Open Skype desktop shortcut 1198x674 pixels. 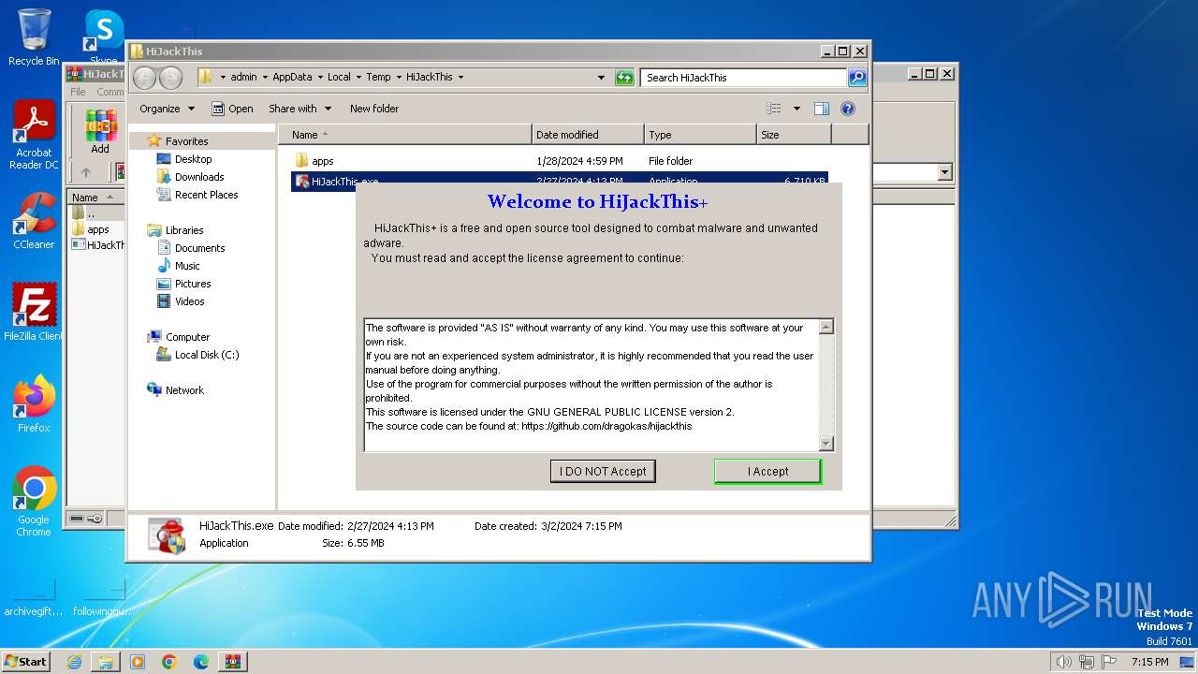[103, 37]
